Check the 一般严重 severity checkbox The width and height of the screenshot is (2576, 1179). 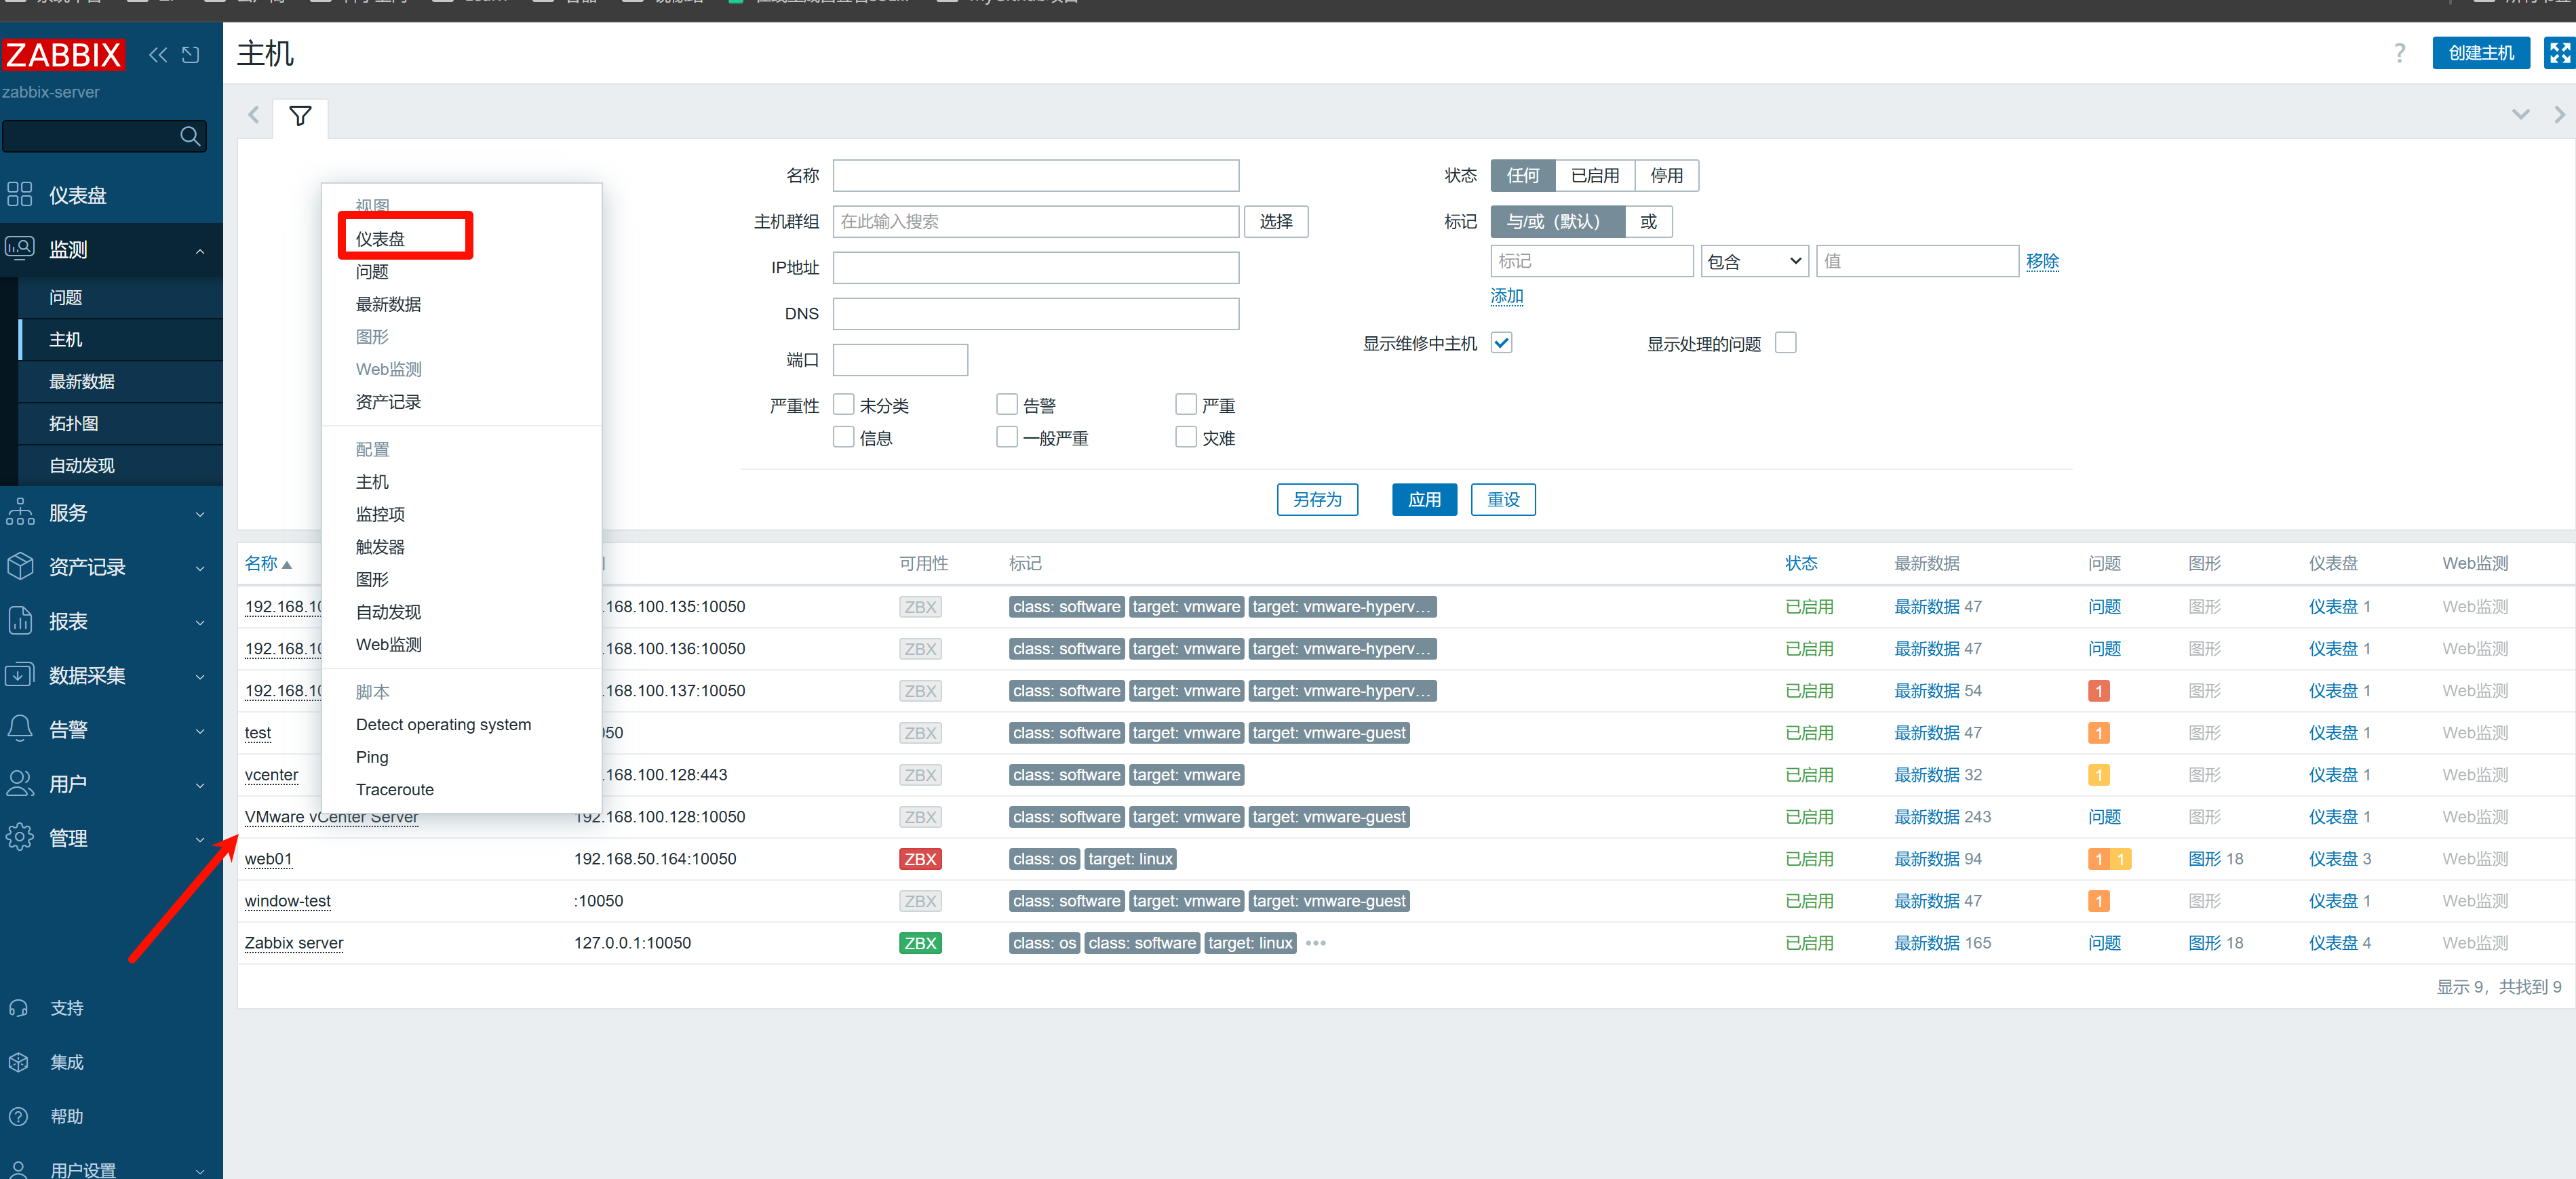tap(1006, 437)
